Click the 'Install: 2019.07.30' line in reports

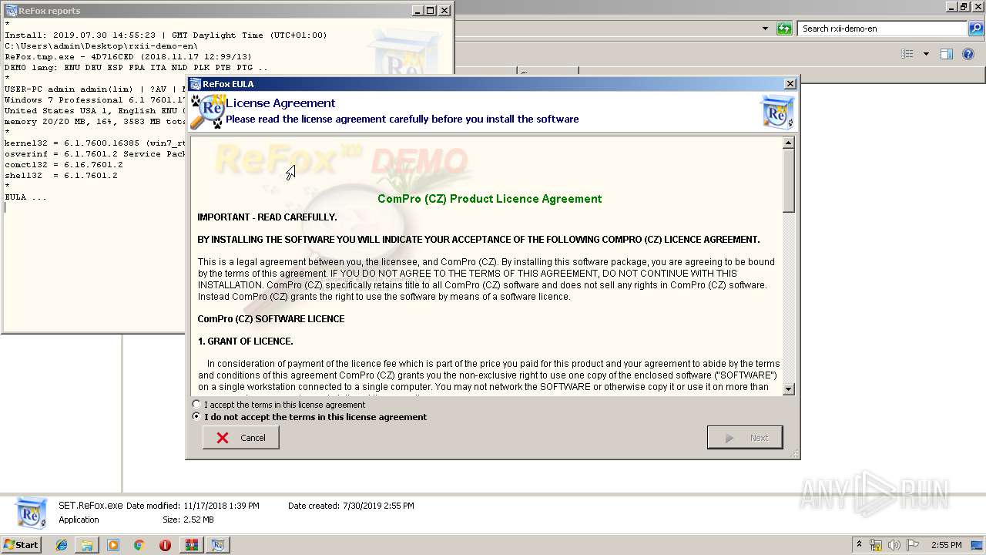(x=166, y=35)
